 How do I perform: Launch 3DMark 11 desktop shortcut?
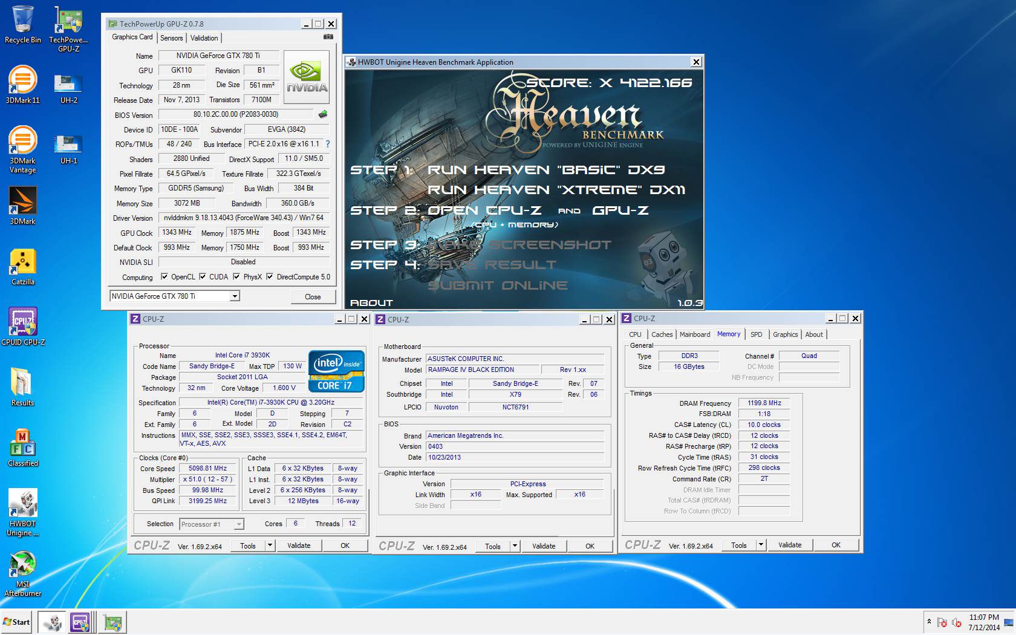[23, 85]
